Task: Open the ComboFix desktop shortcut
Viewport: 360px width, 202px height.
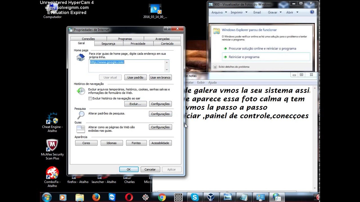Action: [x=52, y=177]
